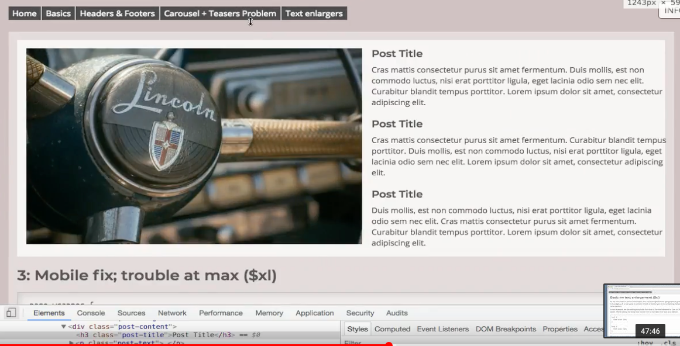Select the Event Listeners pane tab
The height and width of the screenshot is (346, 680).
click(443, 329)
